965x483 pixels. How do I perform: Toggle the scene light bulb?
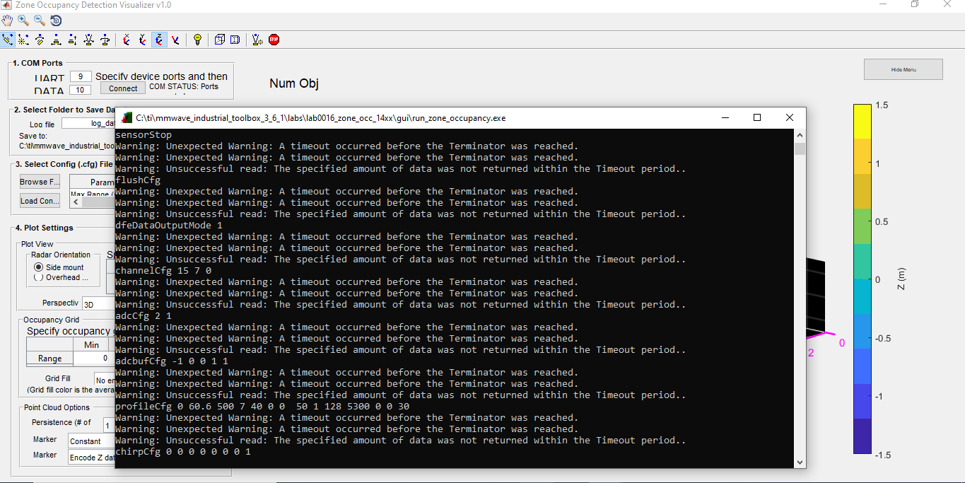click(x=197, y=40)
